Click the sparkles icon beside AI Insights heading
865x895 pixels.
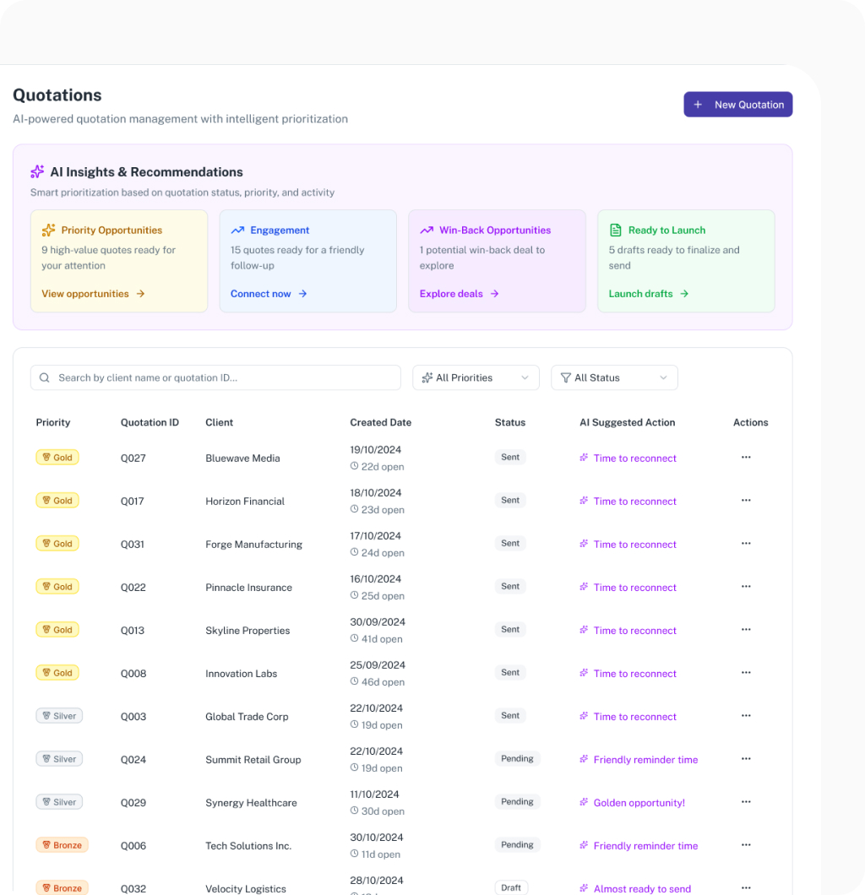pos(37,171)
